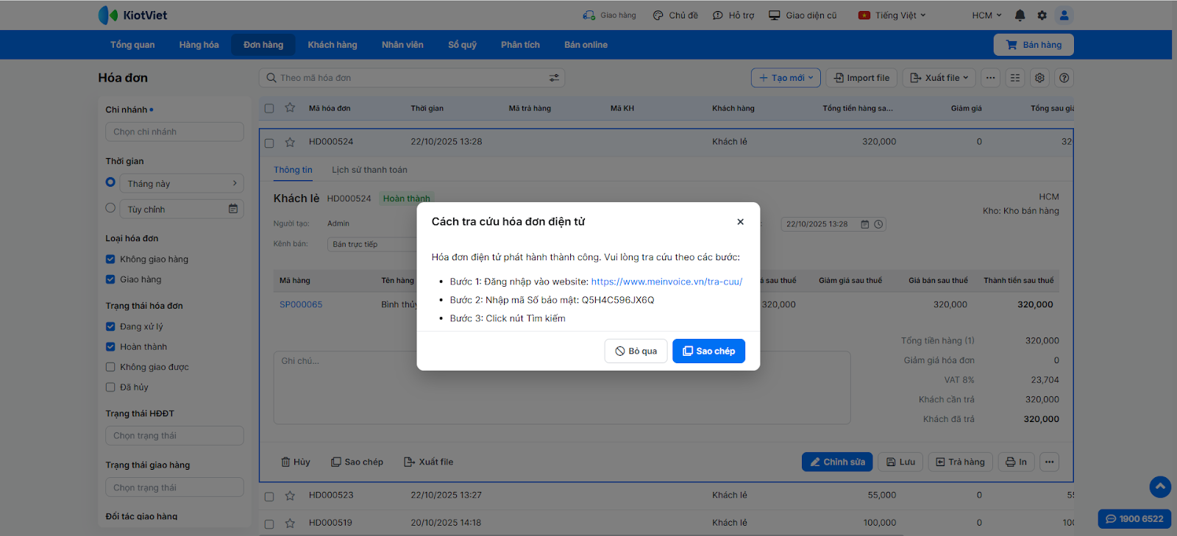Check Đã hủy status
1177x536 pixels.
tap(110, 387)
